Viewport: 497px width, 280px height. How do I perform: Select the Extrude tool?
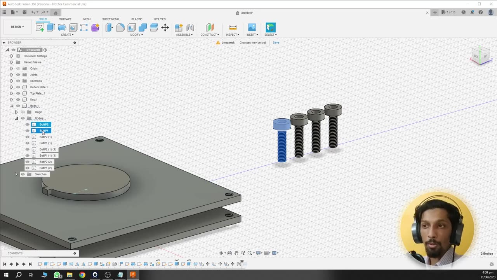tap(50, 27)
